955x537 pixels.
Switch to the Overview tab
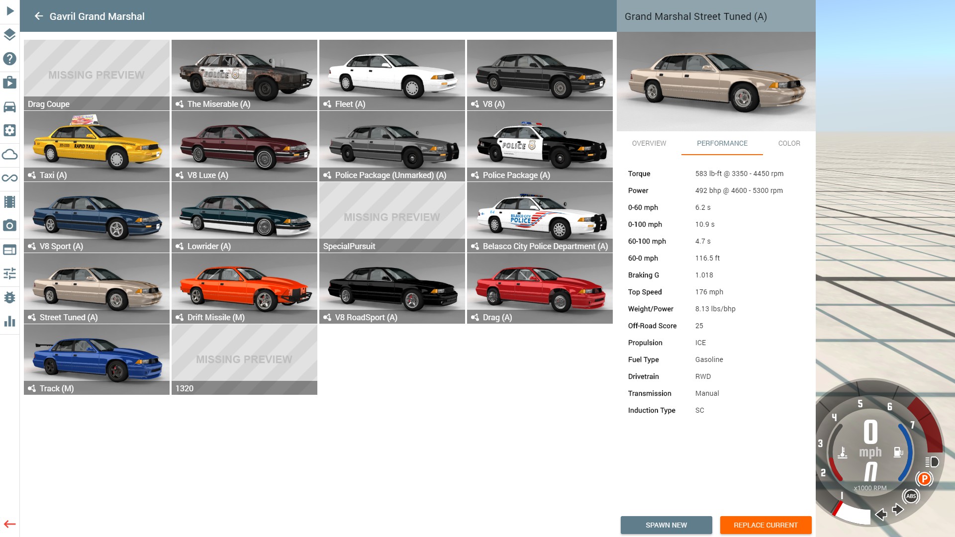coord(649,143)
